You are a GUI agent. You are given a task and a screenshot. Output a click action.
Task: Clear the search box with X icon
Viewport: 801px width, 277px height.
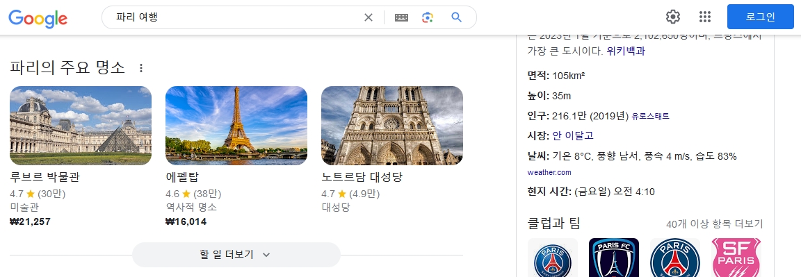tap(369, 17)
